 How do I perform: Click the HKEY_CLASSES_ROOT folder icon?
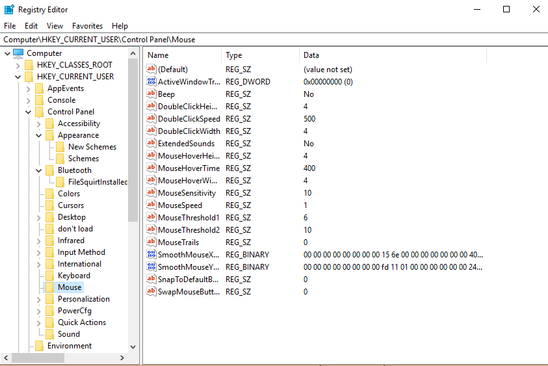tap(29, 65)
